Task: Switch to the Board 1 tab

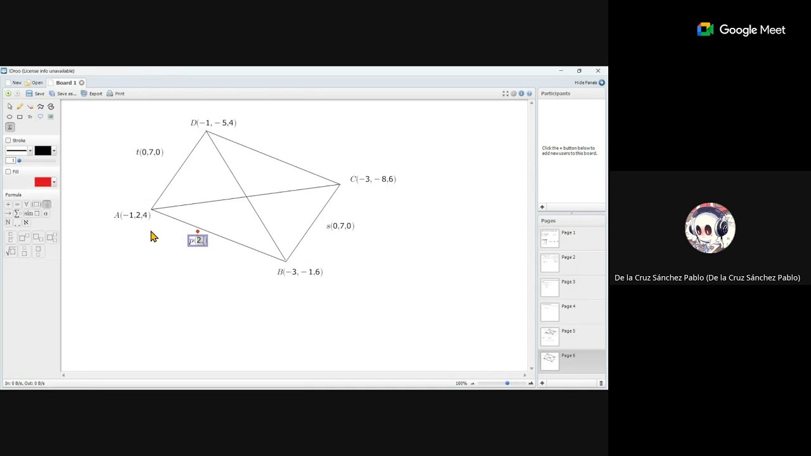Action: pyautogui.click(x=66, y=83)
